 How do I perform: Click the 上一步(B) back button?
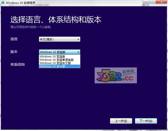[121, 121]
